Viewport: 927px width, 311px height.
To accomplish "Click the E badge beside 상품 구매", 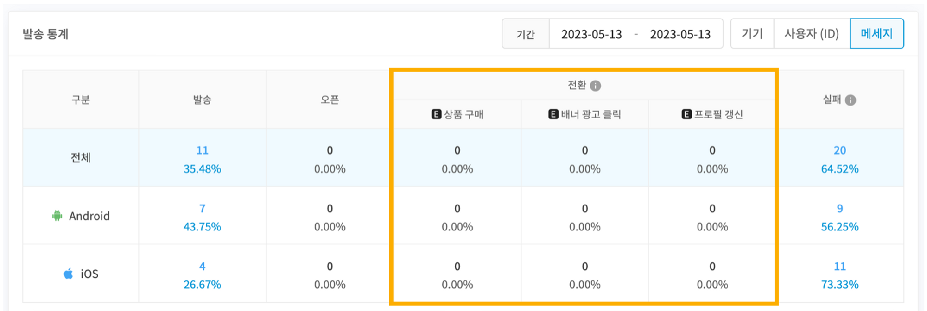I will 436,114.
